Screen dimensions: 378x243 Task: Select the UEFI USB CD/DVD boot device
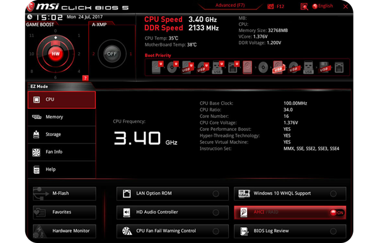coord(202,67)
